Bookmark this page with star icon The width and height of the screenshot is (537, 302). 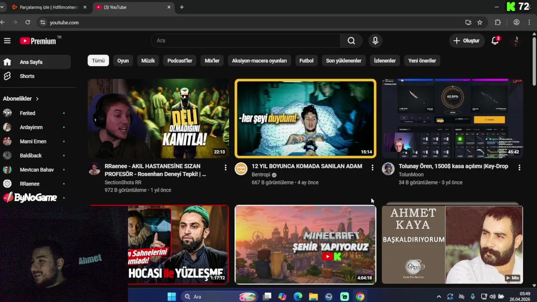click(480, 23)
